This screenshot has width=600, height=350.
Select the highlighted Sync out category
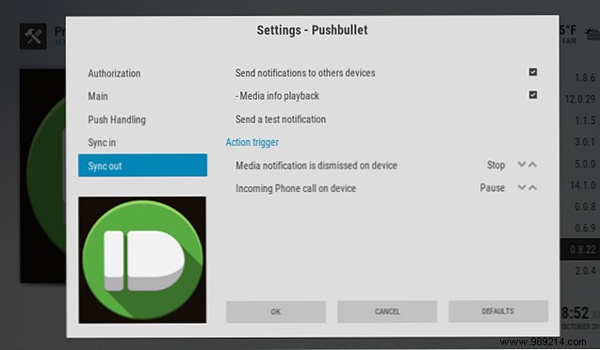point(142,166)
